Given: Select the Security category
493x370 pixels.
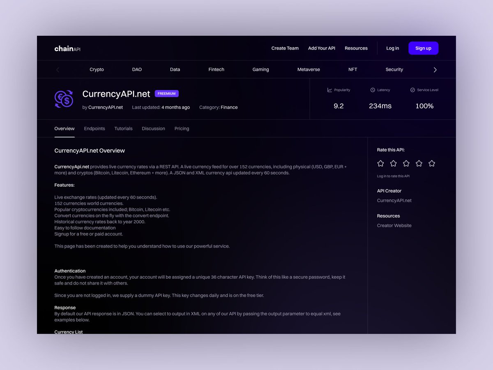Looking at the screenshot, I should tap(394, 70).
